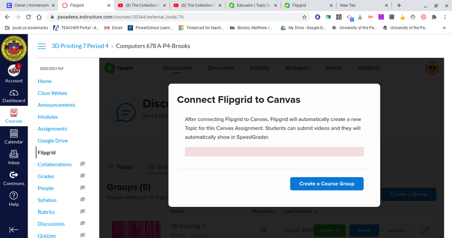Click the eye icon next to Collaborations

(x=82, y=164)
